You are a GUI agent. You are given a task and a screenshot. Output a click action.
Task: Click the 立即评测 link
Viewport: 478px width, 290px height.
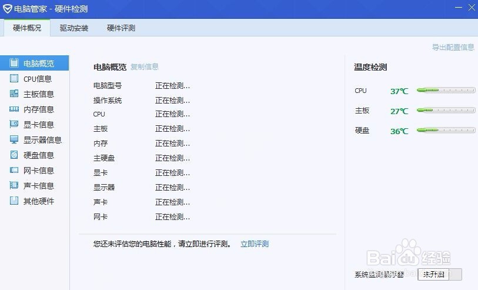[255, 244]
